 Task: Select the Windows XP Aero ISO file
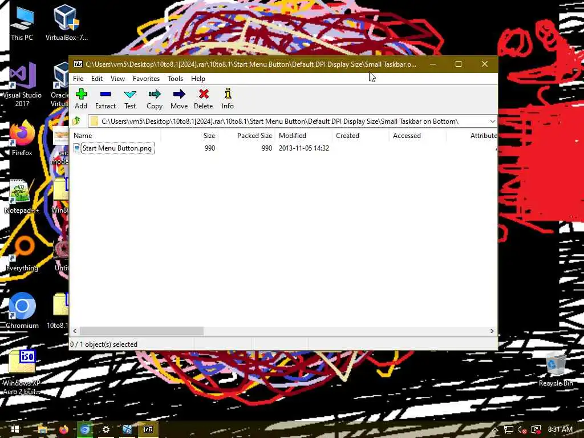tap(22, 372)
